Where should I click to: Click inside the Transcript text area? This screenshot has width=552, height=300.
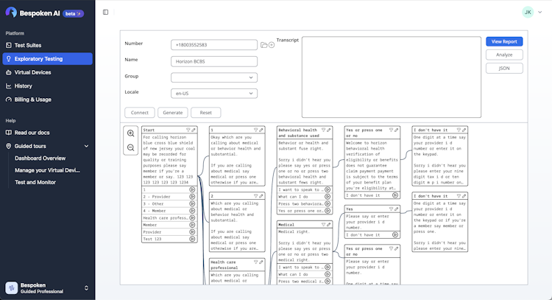391,77
